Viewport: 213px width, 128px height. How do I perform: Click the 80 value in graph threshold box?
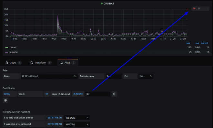click(x=199, y=9)
